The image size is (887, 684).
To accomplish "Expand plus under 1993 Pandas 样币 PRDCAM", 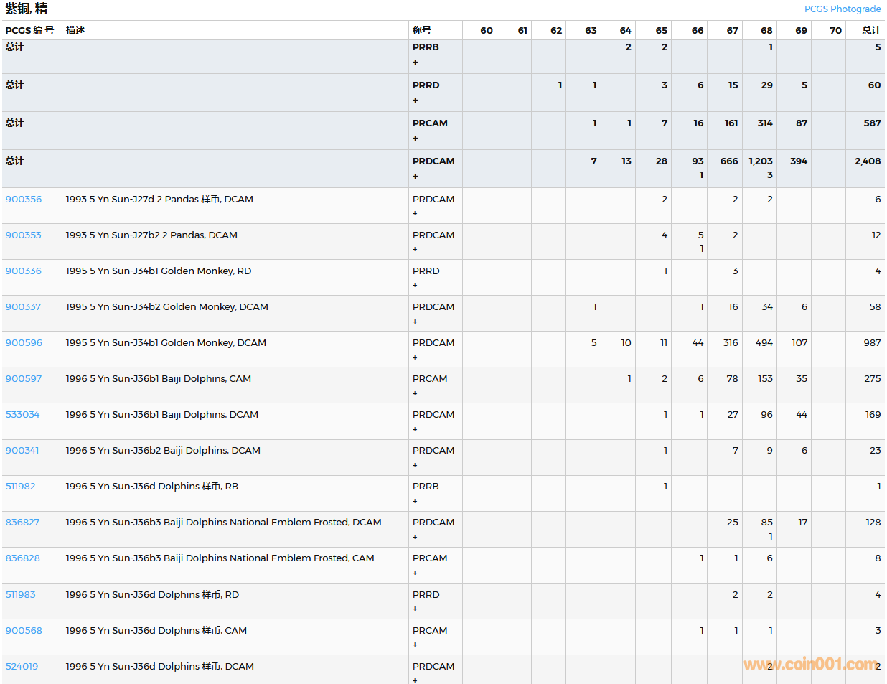I will (x=415, y=213).
